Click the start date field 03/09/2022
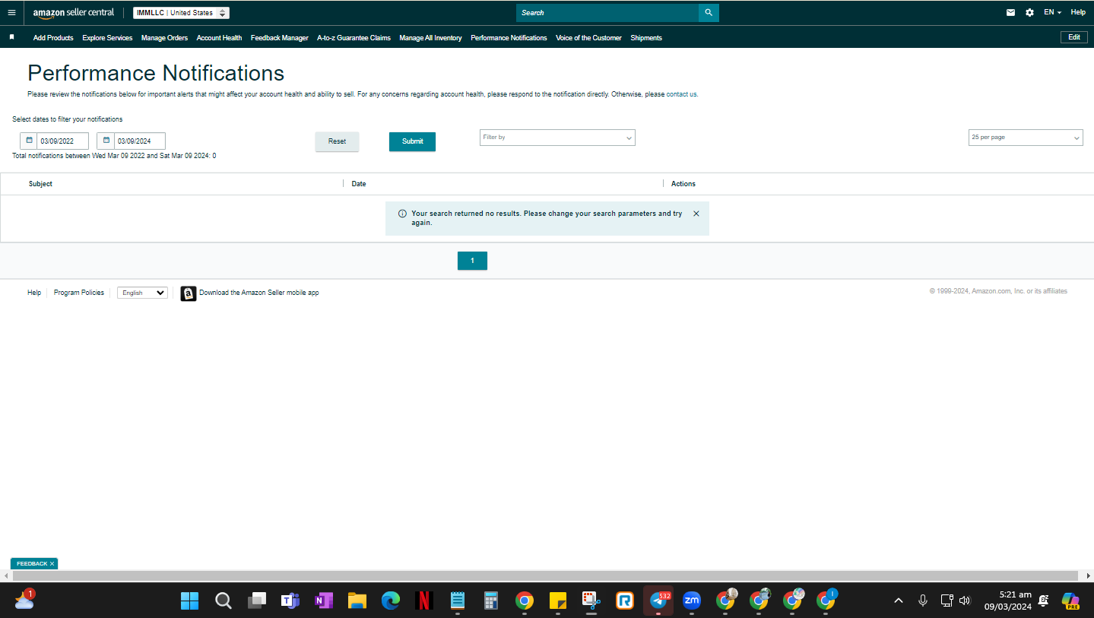This screenshot has width=1094, height=618. pos(62,141)
